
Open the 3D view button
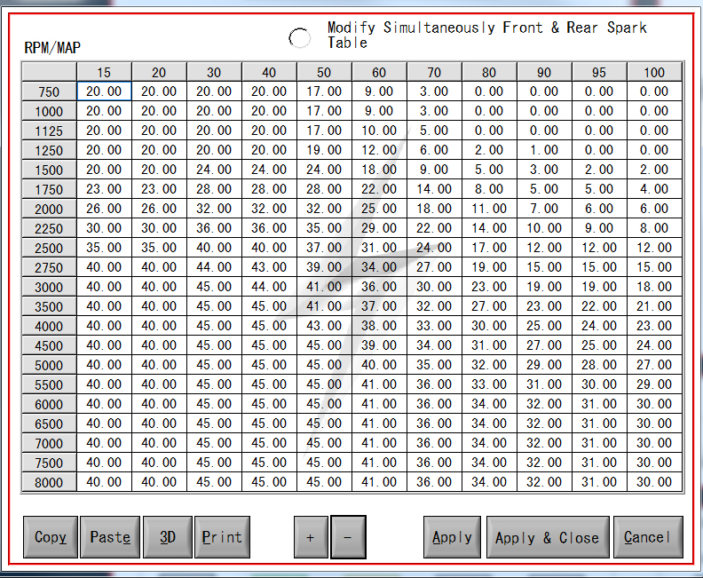point(168,537)
